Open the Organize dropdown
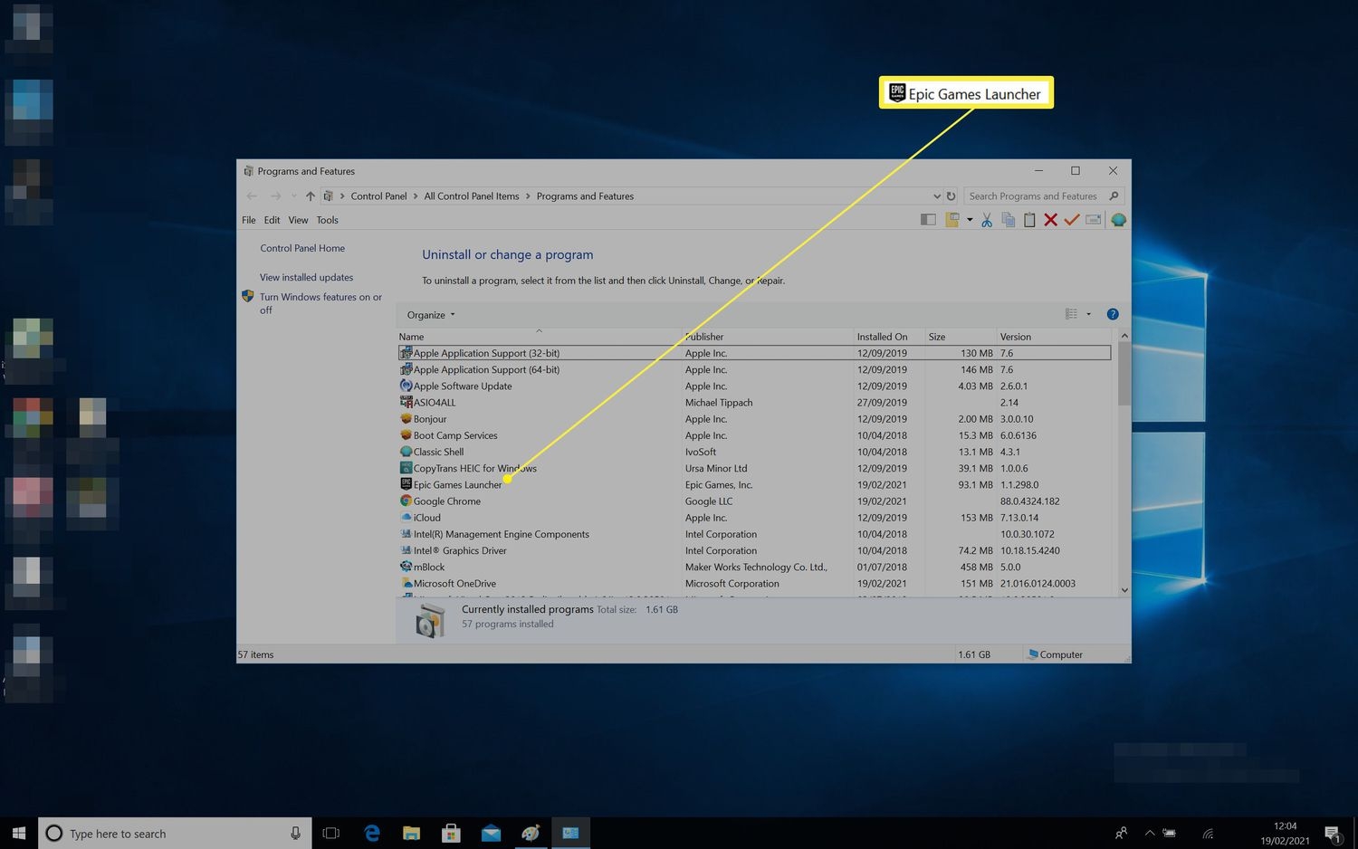1358x849 pixels. [431, 315]
